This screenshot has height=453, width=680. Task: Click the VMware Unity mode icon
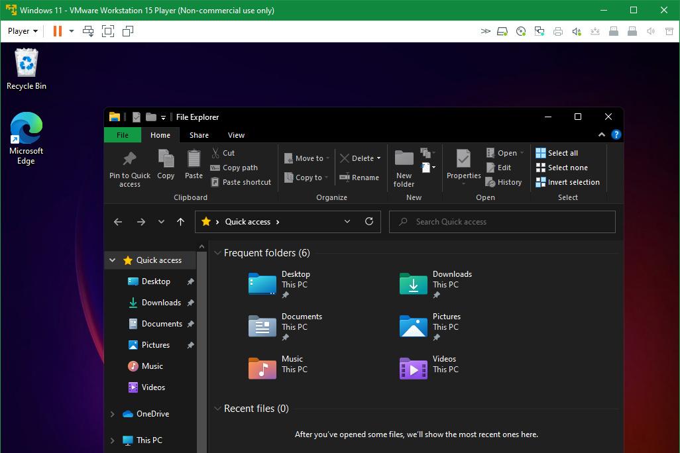(128, 31)
